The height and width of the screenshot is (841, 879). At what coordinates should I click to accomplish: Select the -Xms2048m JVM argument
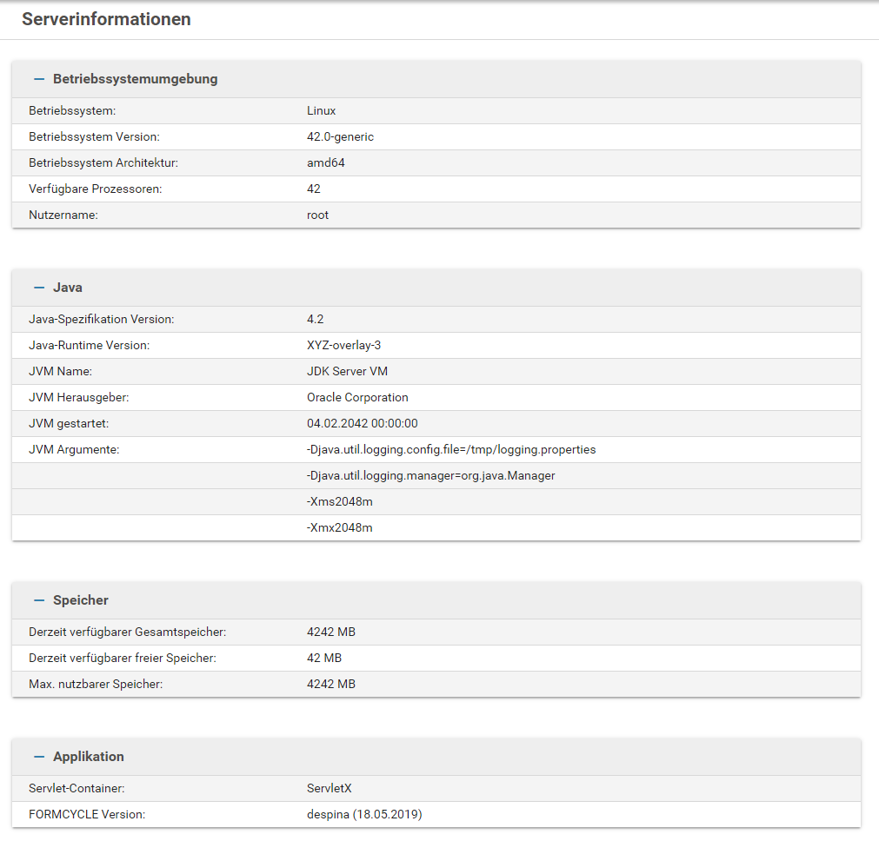(340, 502)
